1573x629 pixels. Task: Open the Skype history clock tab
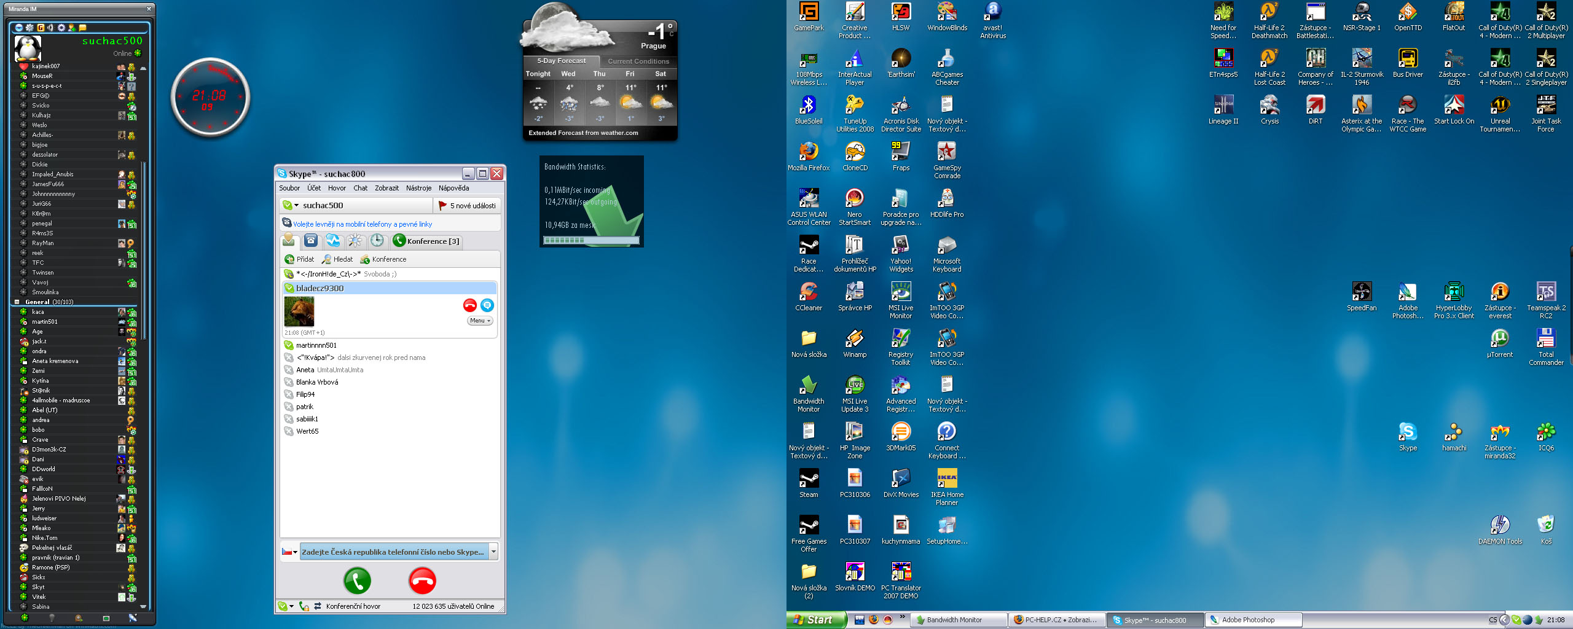click(x=377, y=241)
